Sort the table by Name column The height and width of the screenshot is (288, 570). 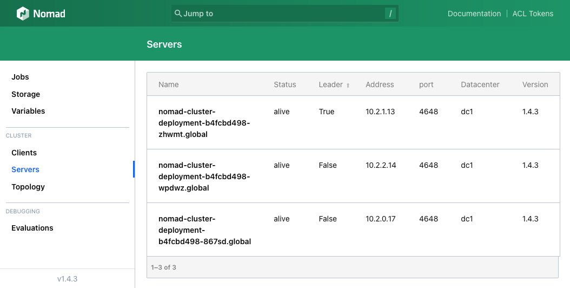pyautogui.click(x=168, y=84)
